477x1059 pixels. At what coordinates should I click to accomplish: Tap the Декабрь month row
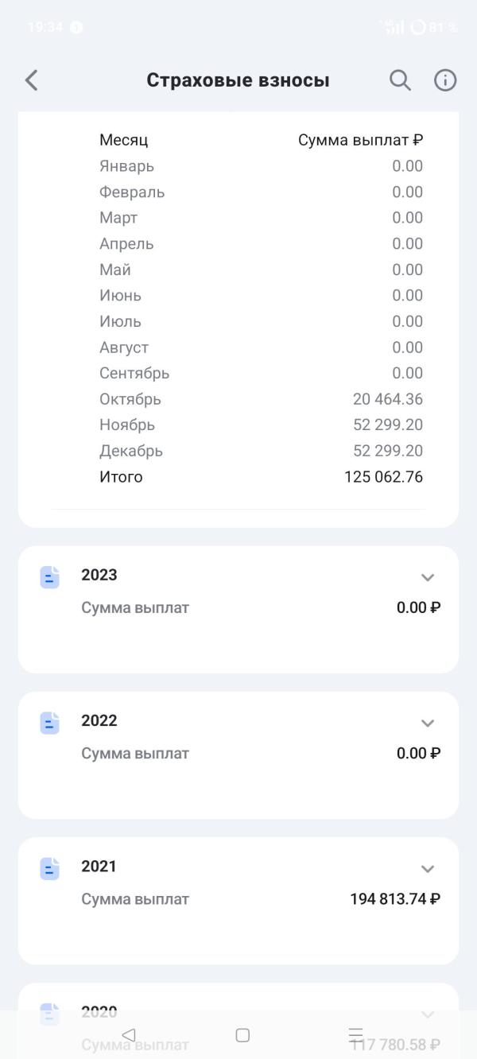coord(131,451)
